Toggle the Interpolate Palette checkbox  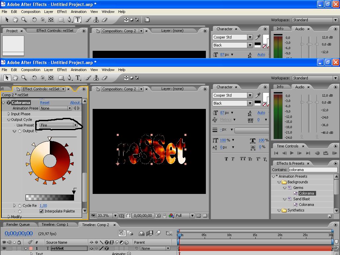42,211
